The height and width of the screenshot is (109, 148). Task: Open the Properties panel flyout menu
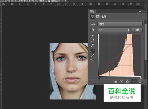click(x=145, y=12)
